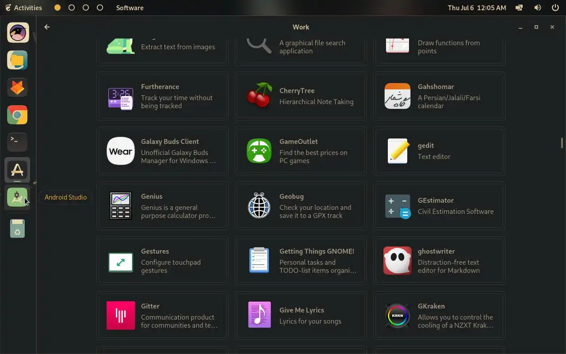Click the Geobug location description
Image resolution: width=566 pixels, height=354 pixels.
315,212
